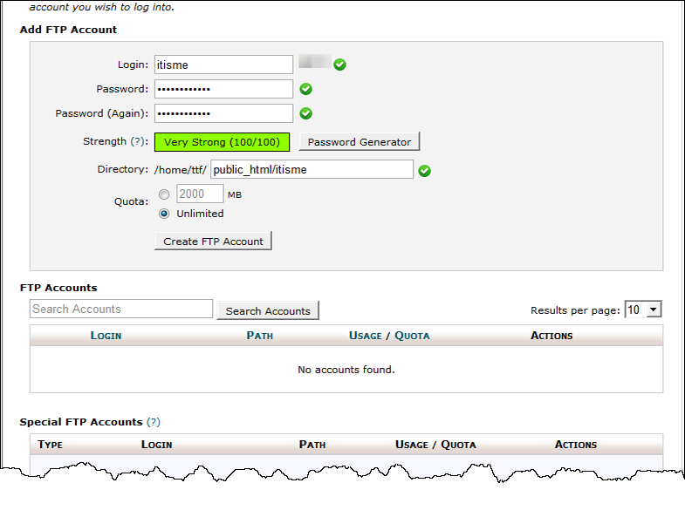Sort FTP accounts by Path column
The height and width of the screenshot is (517, 685).
[x=260, y=336]
